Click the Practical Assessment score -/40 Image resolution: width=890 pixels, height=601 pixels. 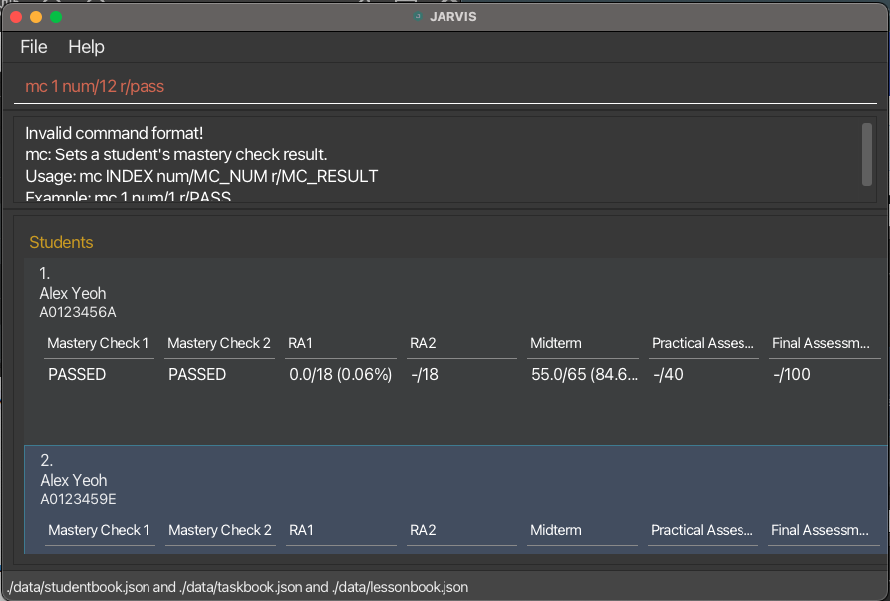click(x=668, y=374)
